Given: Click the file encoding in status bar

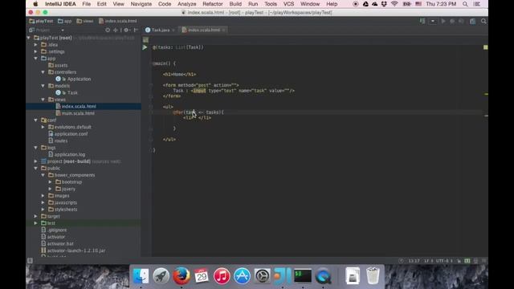Looking at the screenshot, I should click(443, 261).
